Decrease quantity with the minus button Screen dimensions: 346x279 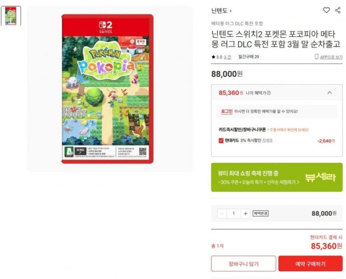[222, 214]
